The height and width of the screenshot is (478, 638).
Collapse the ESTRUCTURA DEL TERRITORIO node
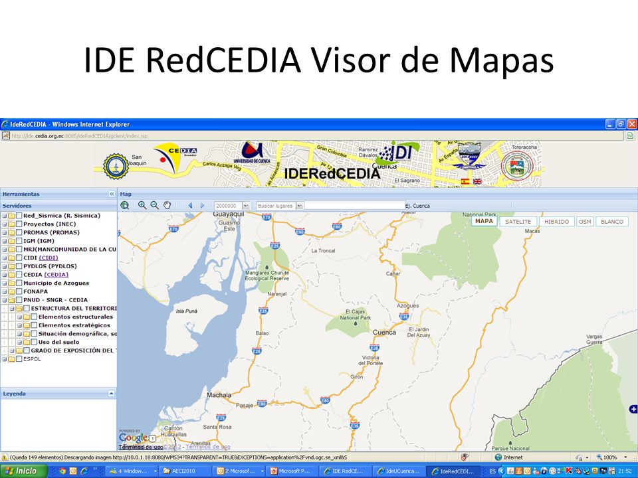(x=12, y=309)
